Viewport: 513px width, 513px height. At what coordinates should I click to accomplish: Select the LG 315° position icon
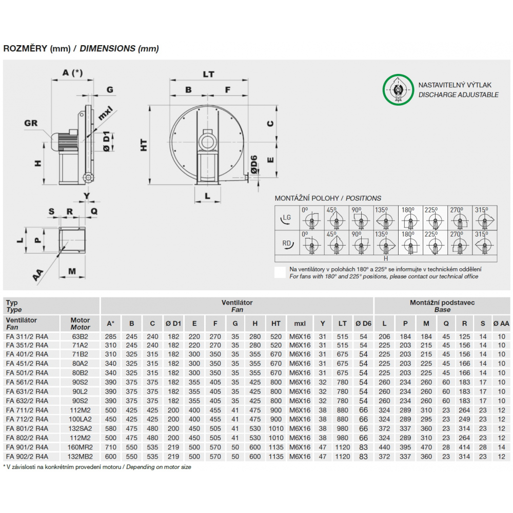click(x=485, y=218)
